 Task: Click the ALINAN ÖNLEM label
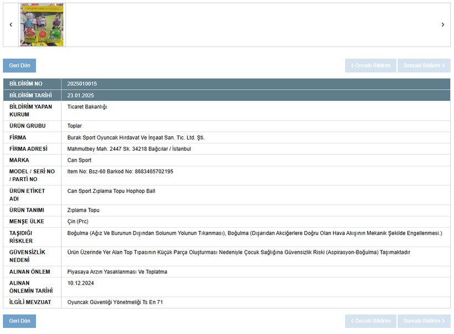(x=29, y=272)
